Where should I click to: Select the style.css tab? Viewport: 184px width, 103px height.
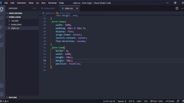click(69, 8)
